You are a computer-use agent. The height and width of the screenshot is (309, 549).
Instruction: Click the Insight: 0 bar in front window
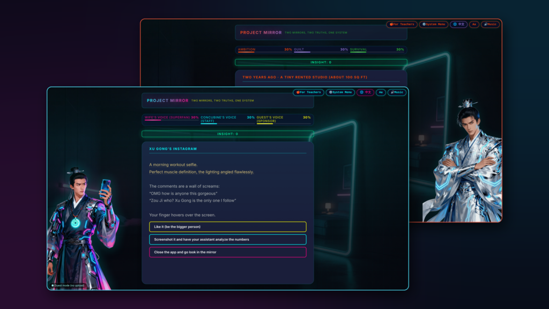point(227,134)
